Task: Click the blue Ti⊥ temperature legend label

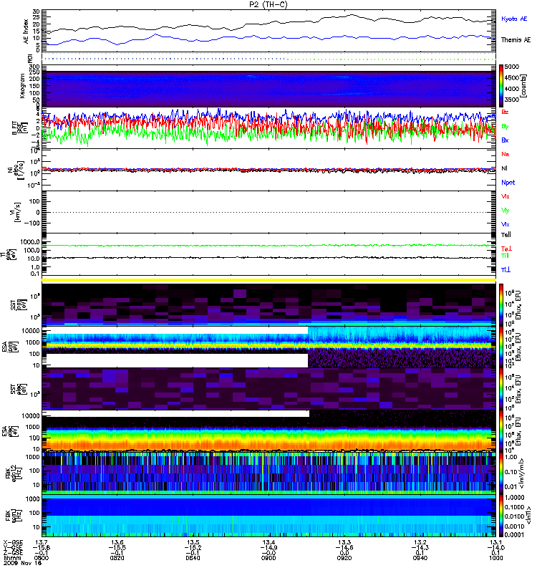Action: click(x=505, y=270)
